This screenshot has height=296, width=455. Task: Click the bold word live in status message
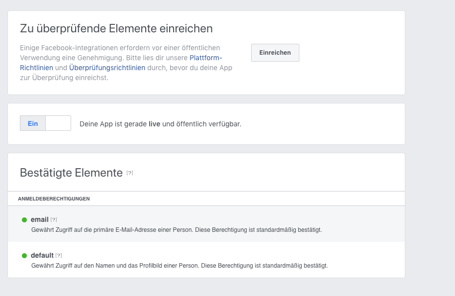point(154,124)
